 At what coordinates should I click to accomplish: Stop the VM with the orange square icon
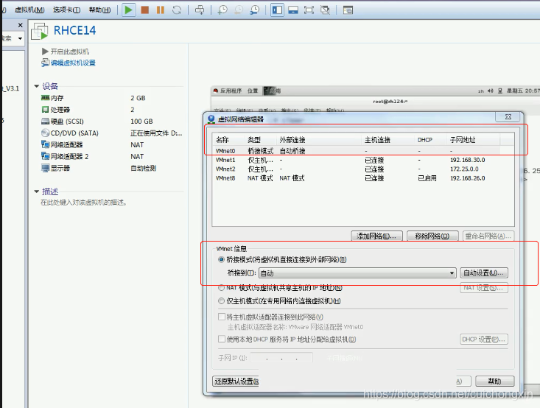[145, 10]
